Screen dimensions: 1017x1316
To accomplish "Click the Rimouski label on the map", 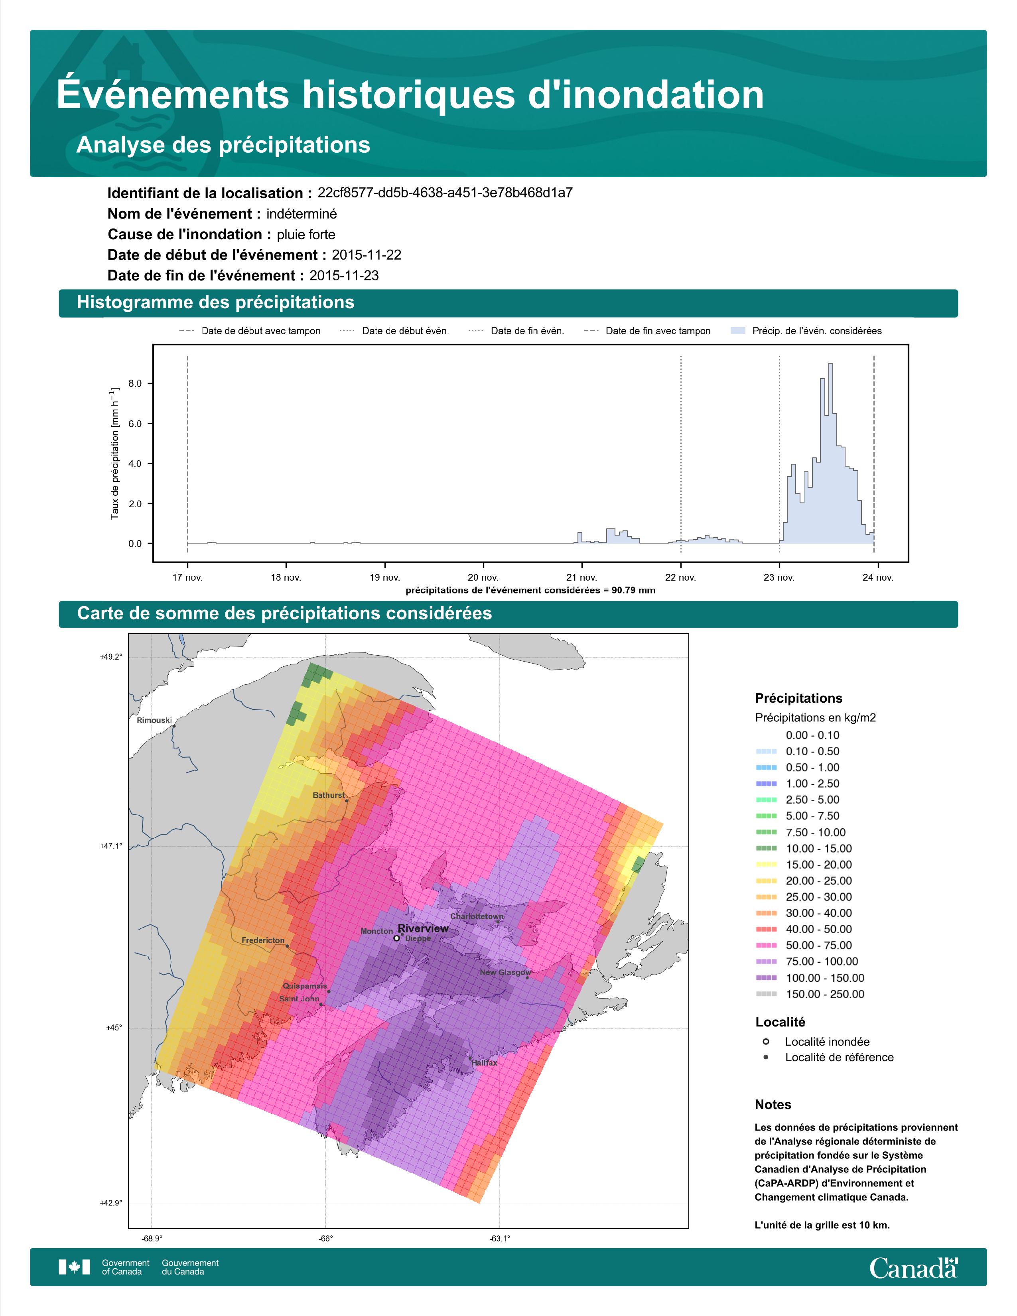I will 154,720.
